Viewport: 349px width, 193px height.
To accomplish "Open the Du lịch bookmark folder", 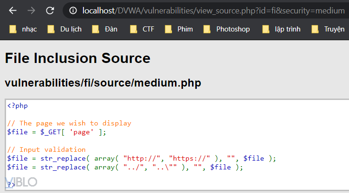I will coord(65,29).
